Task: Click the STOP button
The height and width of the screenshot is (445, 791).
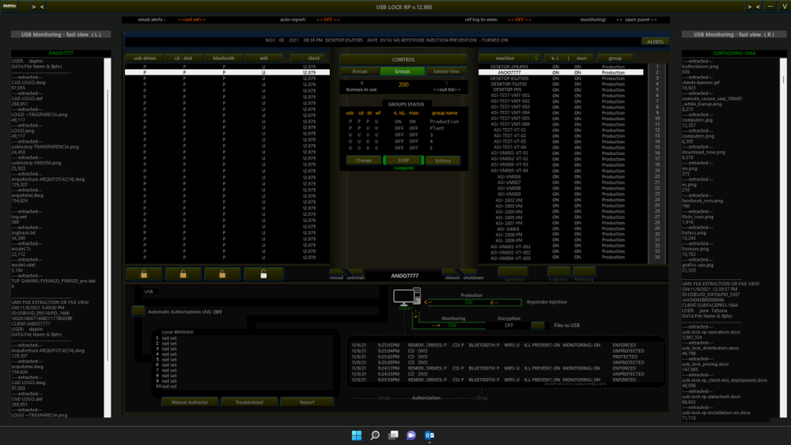Action: (x=403, y=160)
